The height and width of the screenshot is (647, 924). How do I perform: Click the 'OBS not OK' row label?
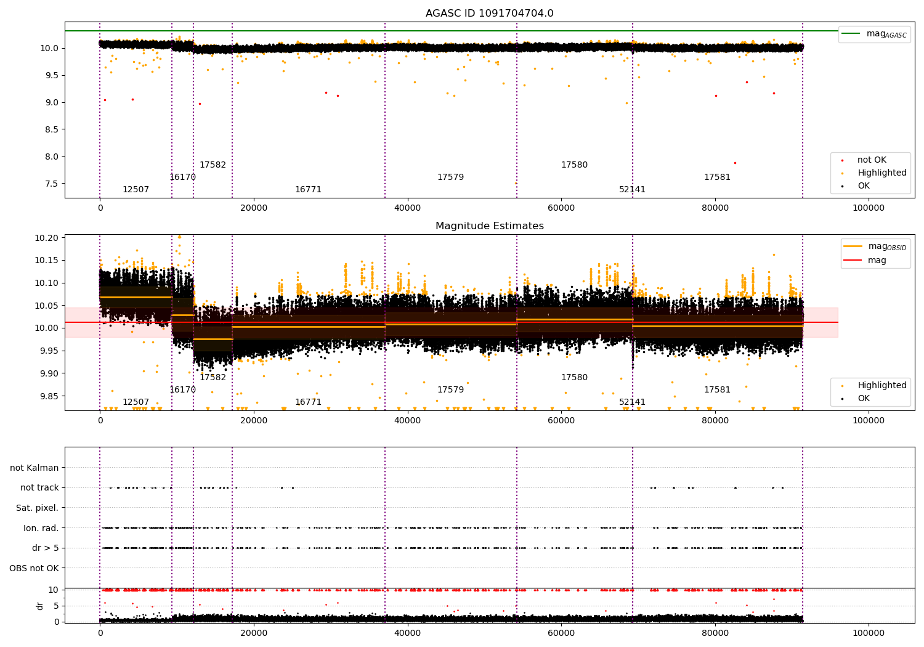point(34,568)
